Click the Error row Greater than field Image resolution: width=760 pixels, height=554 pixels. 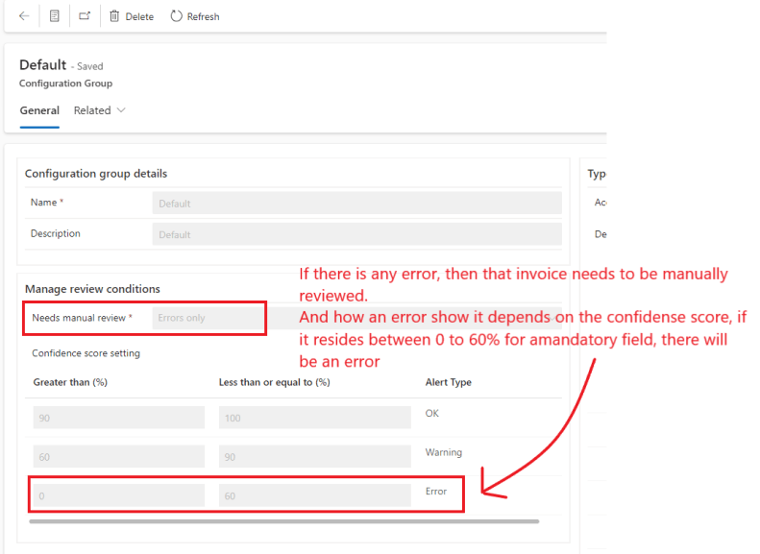tap(118, 495)
